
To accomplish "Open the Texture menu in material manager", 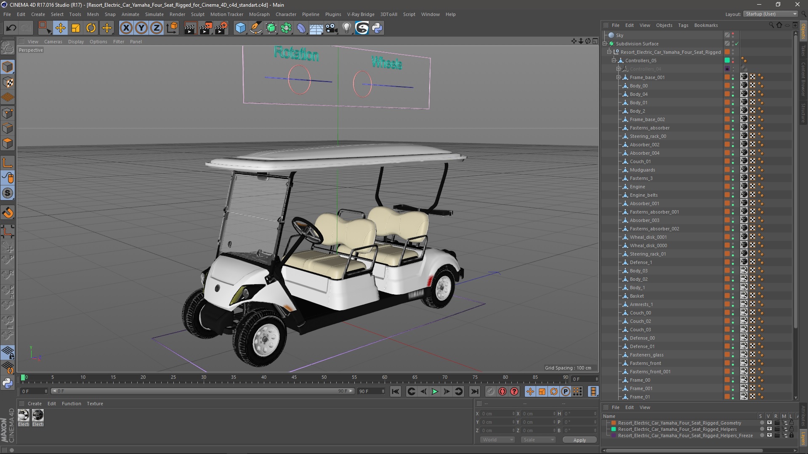I will [x=95, y=404].
